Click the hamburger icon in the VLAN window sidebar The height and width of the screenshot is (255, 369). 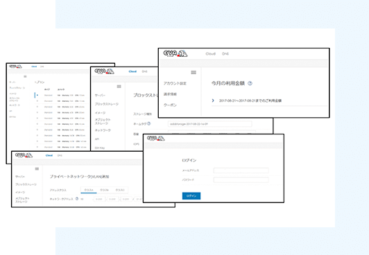37,169
